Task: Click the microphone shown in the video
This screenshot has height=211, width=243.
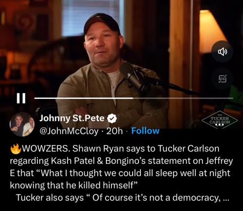Action: [x=132, y=76]
